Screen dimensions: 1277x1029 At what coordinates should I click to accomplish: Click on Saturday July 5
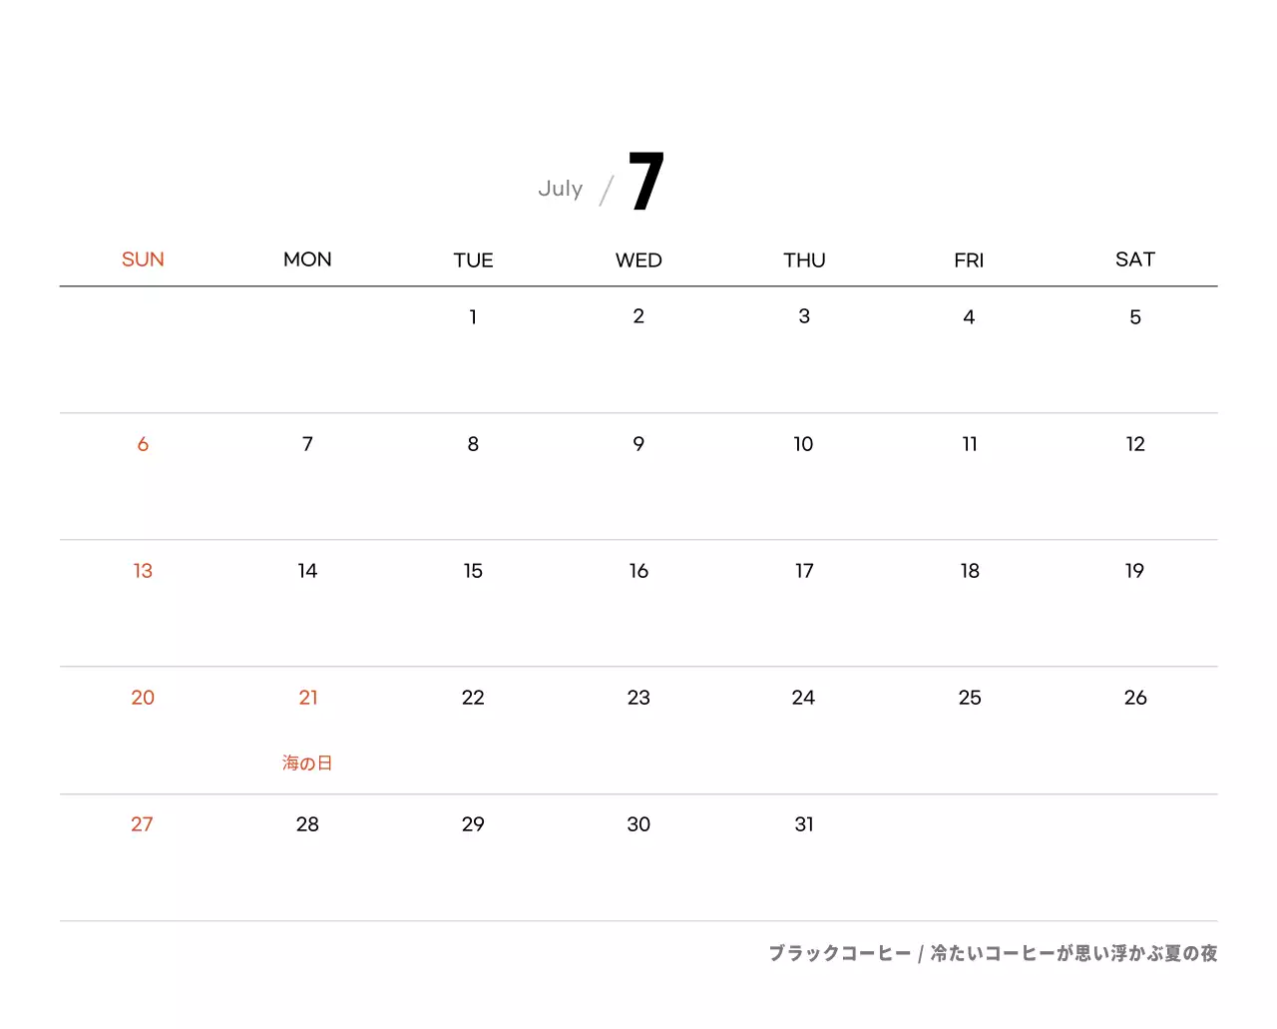click(x=1134, y=317)
